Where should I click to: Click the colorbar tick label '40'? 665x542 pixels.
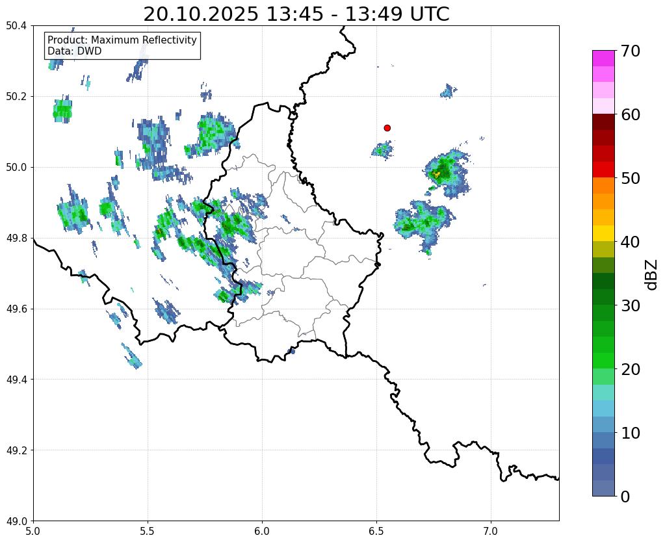pyautogui.click(x=630, y=242)
